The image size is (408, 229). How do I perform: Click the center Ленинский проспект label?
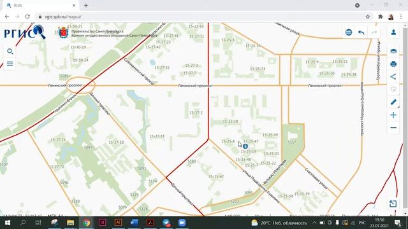(x=195, y=85)
